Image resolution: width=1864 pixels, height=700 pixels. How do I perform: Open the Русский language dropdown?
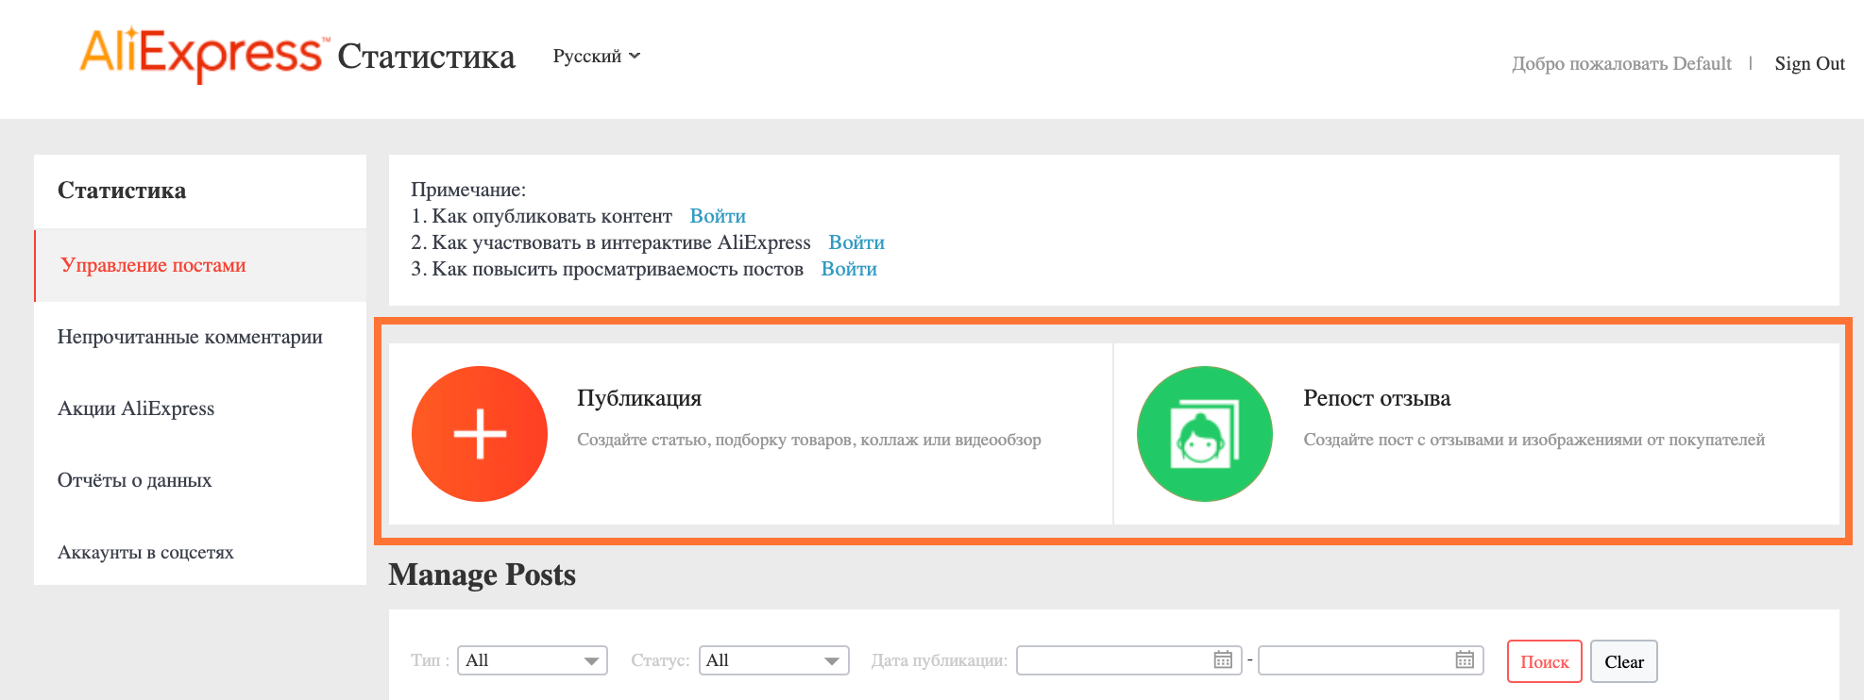pyautogui.click(x=597, y=57)
